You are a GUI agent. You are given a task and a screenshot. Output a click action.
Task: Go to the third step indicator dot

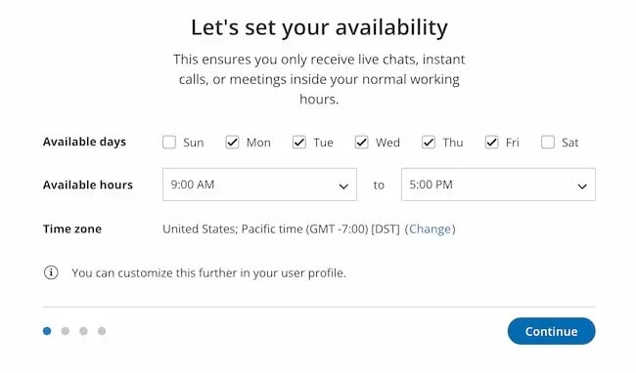click(x=83, y=331)
